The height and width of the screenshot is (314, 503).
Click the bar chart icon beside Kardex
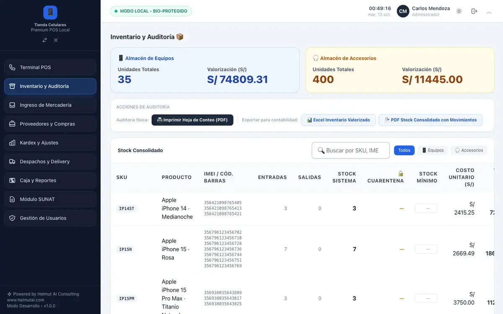tap(12, 143)
